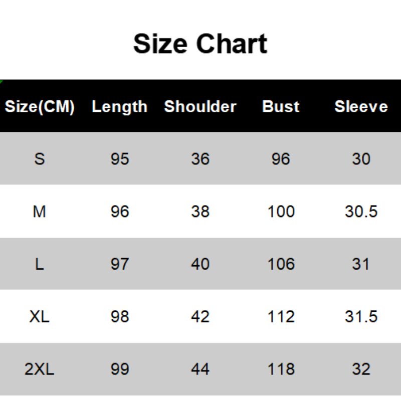Select the Bust column header
The height and width of the screenshot is (401, 401).
coord(281,107)
